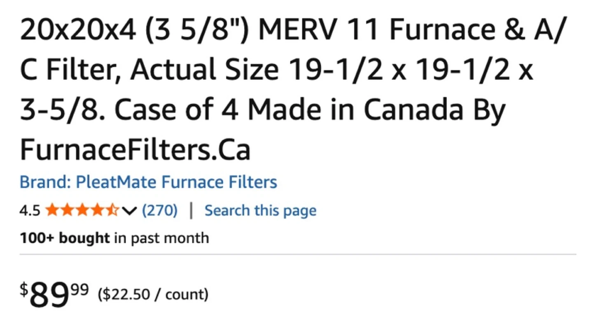Click the half-filled fifth star
This screenshot has width=593, height=322.
coord(112,211)
